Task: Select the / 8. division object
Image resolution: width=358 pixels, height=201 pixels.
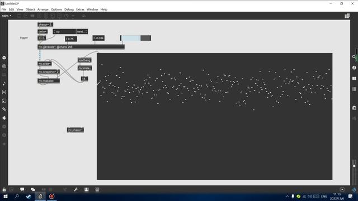Action: pos(84,79)
